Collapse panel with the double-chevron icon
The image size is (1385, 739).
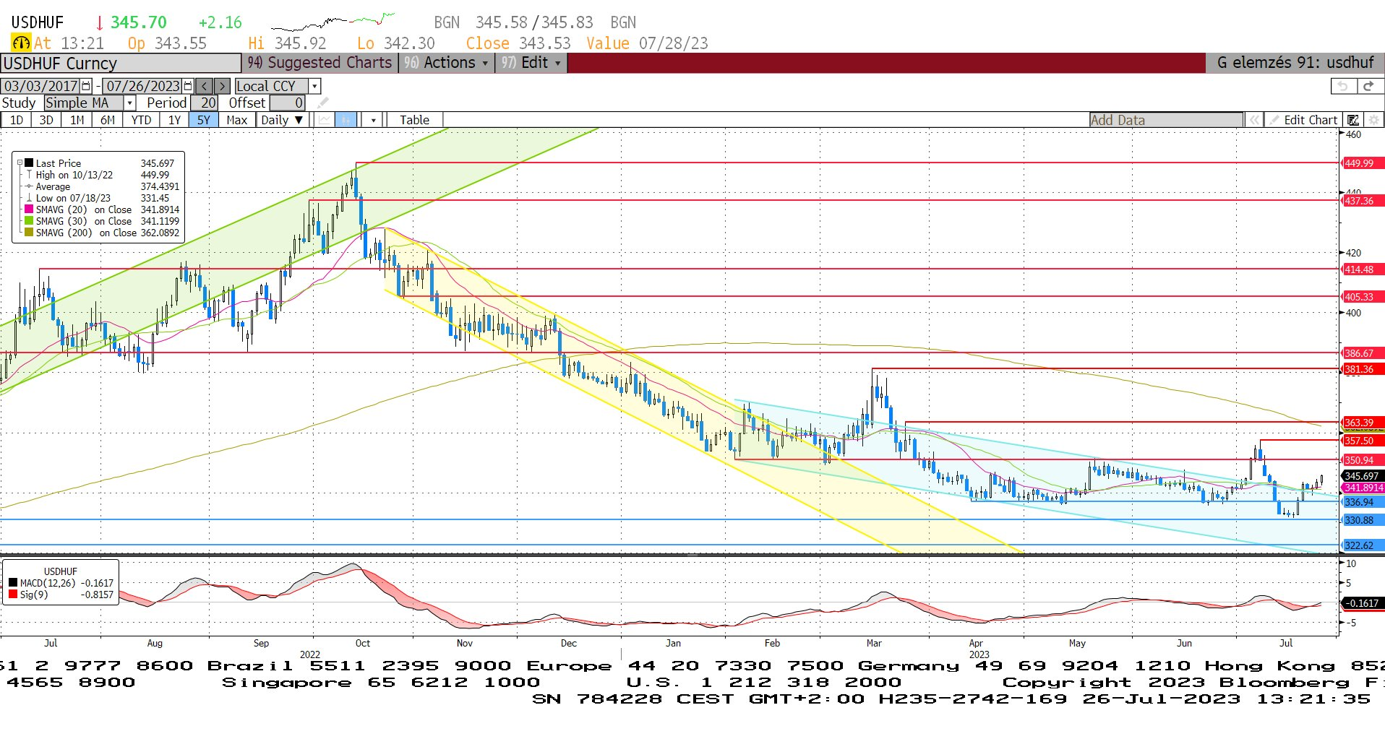[x=1255, y=120]
